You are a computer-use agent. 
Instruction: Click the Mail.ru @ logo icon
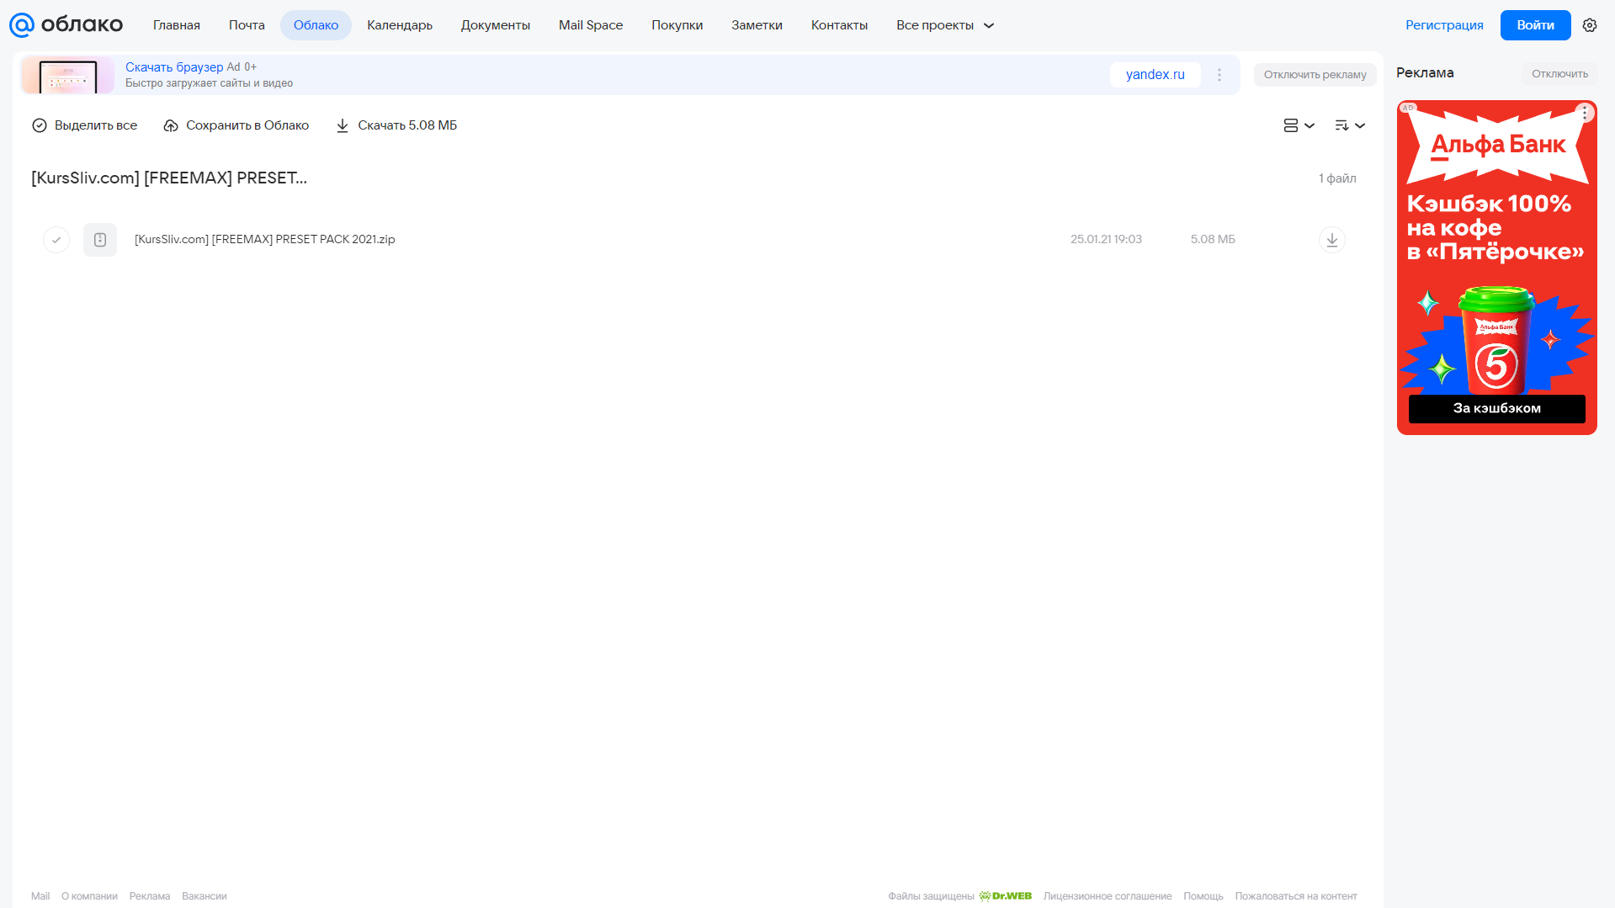pos(21,25)
